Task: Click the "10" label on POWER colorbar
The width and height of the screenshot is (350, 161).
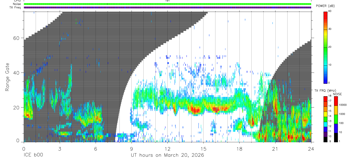Action: tap(330, 65)
